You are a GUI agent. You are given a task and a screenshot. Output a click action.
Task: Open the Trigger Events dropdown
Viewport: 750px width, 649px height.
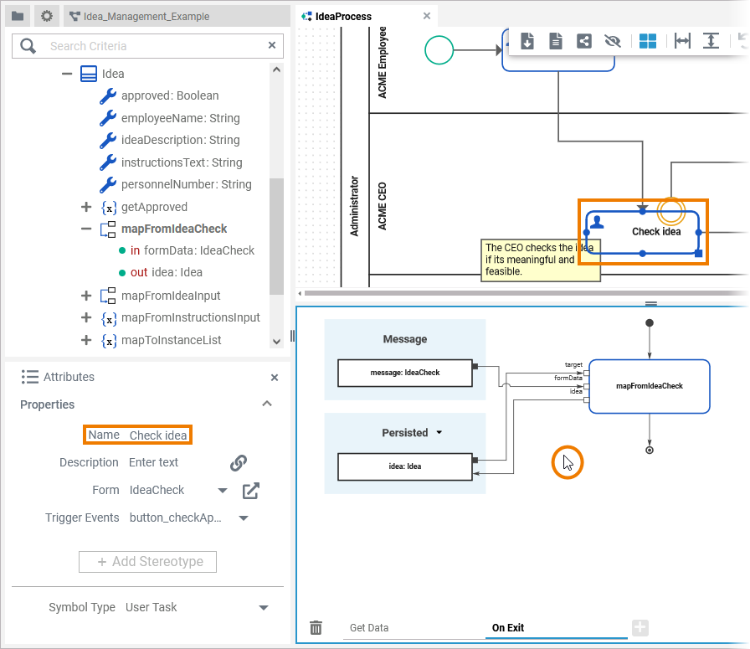pyautogui.click(x=242, y=518)
